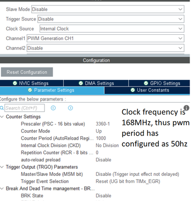Select the BRK State value Disable
The image size is (192, 201).
click(103, 196)
